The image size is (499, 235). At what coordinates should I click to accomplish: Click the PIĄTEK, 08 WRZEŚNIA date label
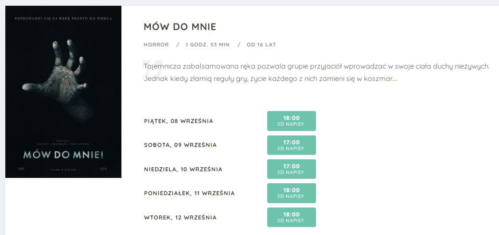[179, 121]
